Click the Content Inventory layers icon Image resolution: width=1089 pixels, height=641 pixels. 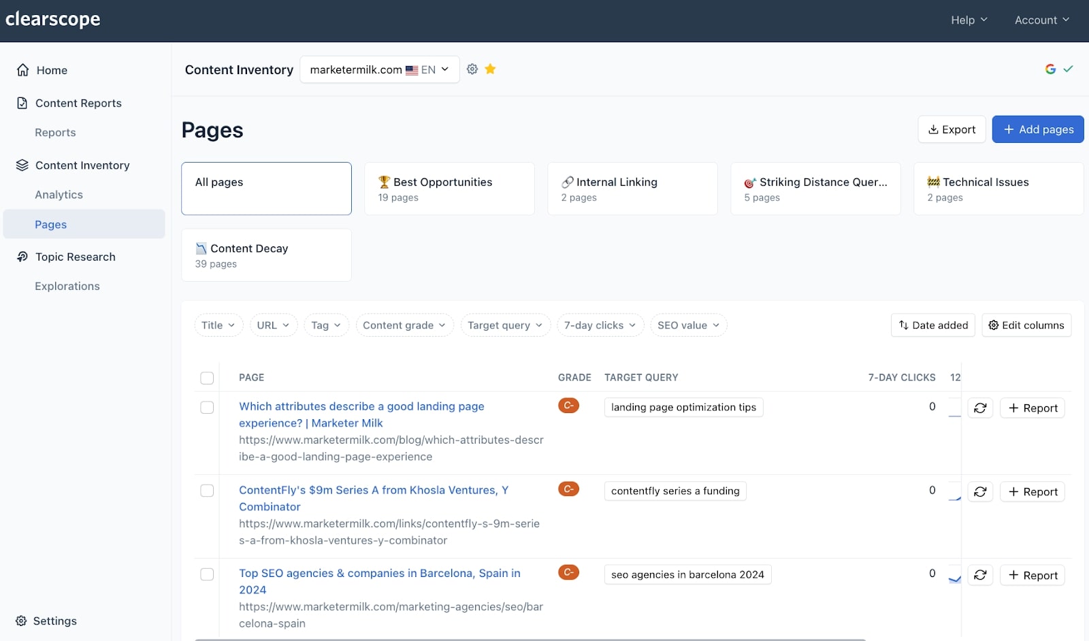pos(22,165)
